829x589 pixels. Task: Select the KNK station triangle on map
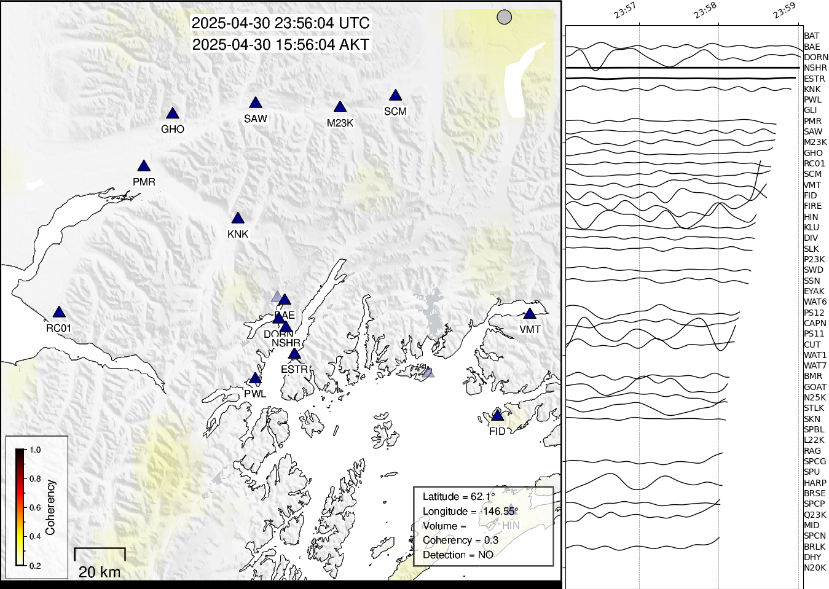point(238,219)
